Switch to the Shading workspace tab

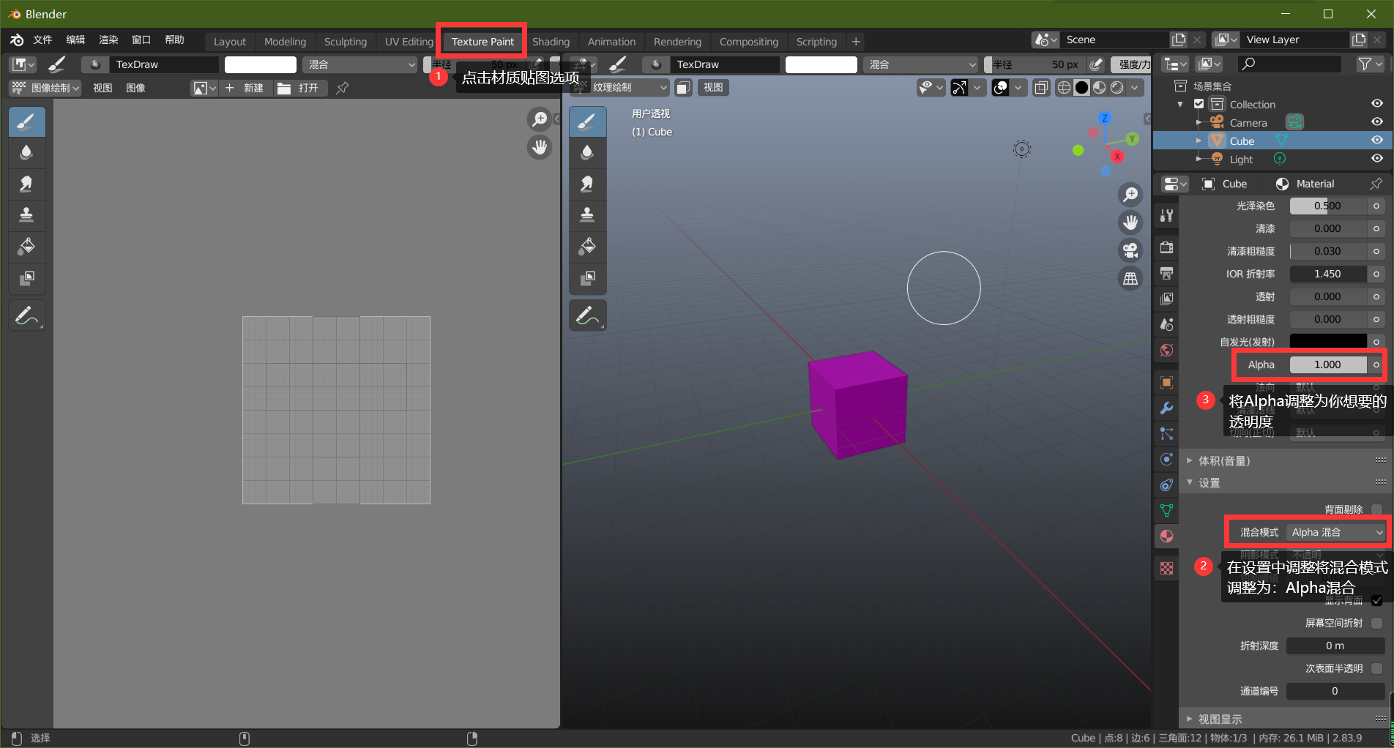pos(551,42)
